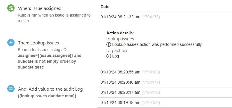
Task: Open And: Add value to audit Log step
Action: [50, 89]
